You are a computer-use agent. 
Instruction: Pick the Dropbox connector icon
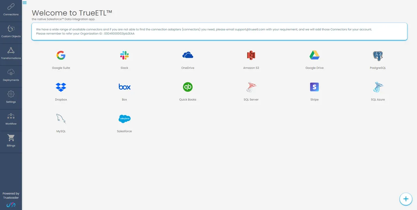61,87
